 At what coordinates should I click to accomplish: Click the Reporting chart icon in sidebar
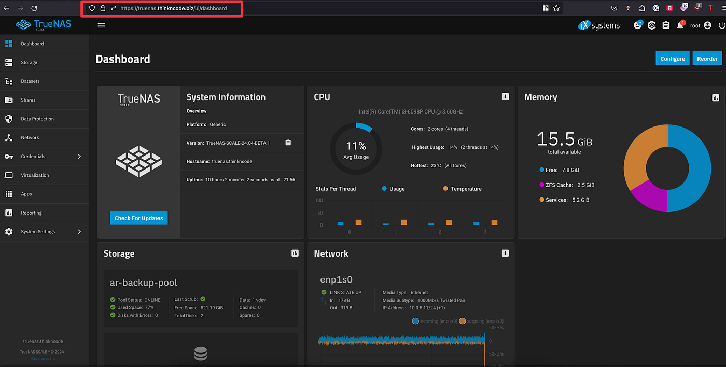pos(9,213)
